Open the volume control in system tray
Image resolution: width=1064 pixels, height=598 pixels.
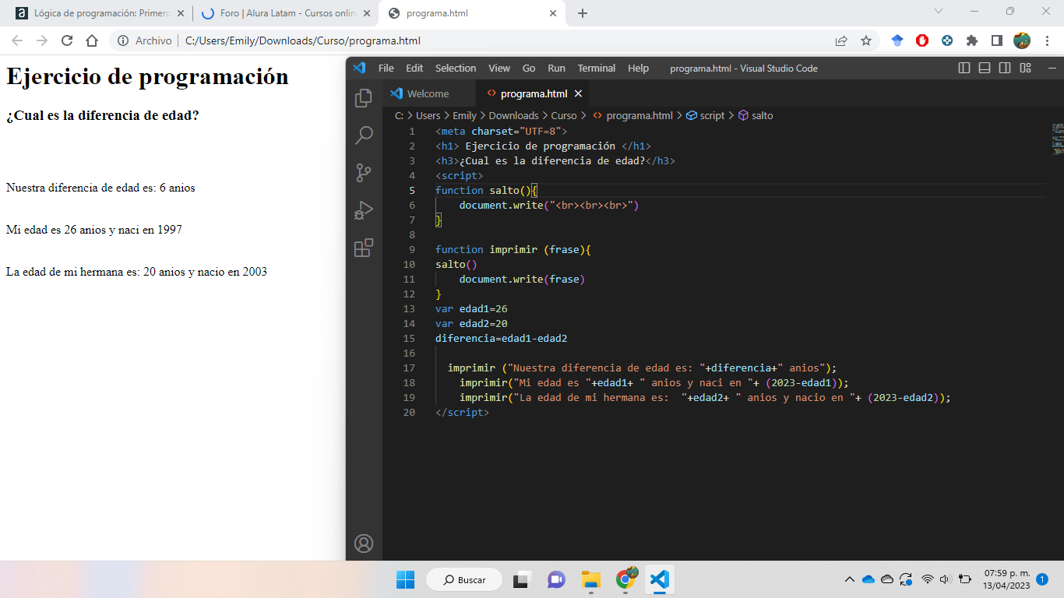coord(946,579)
